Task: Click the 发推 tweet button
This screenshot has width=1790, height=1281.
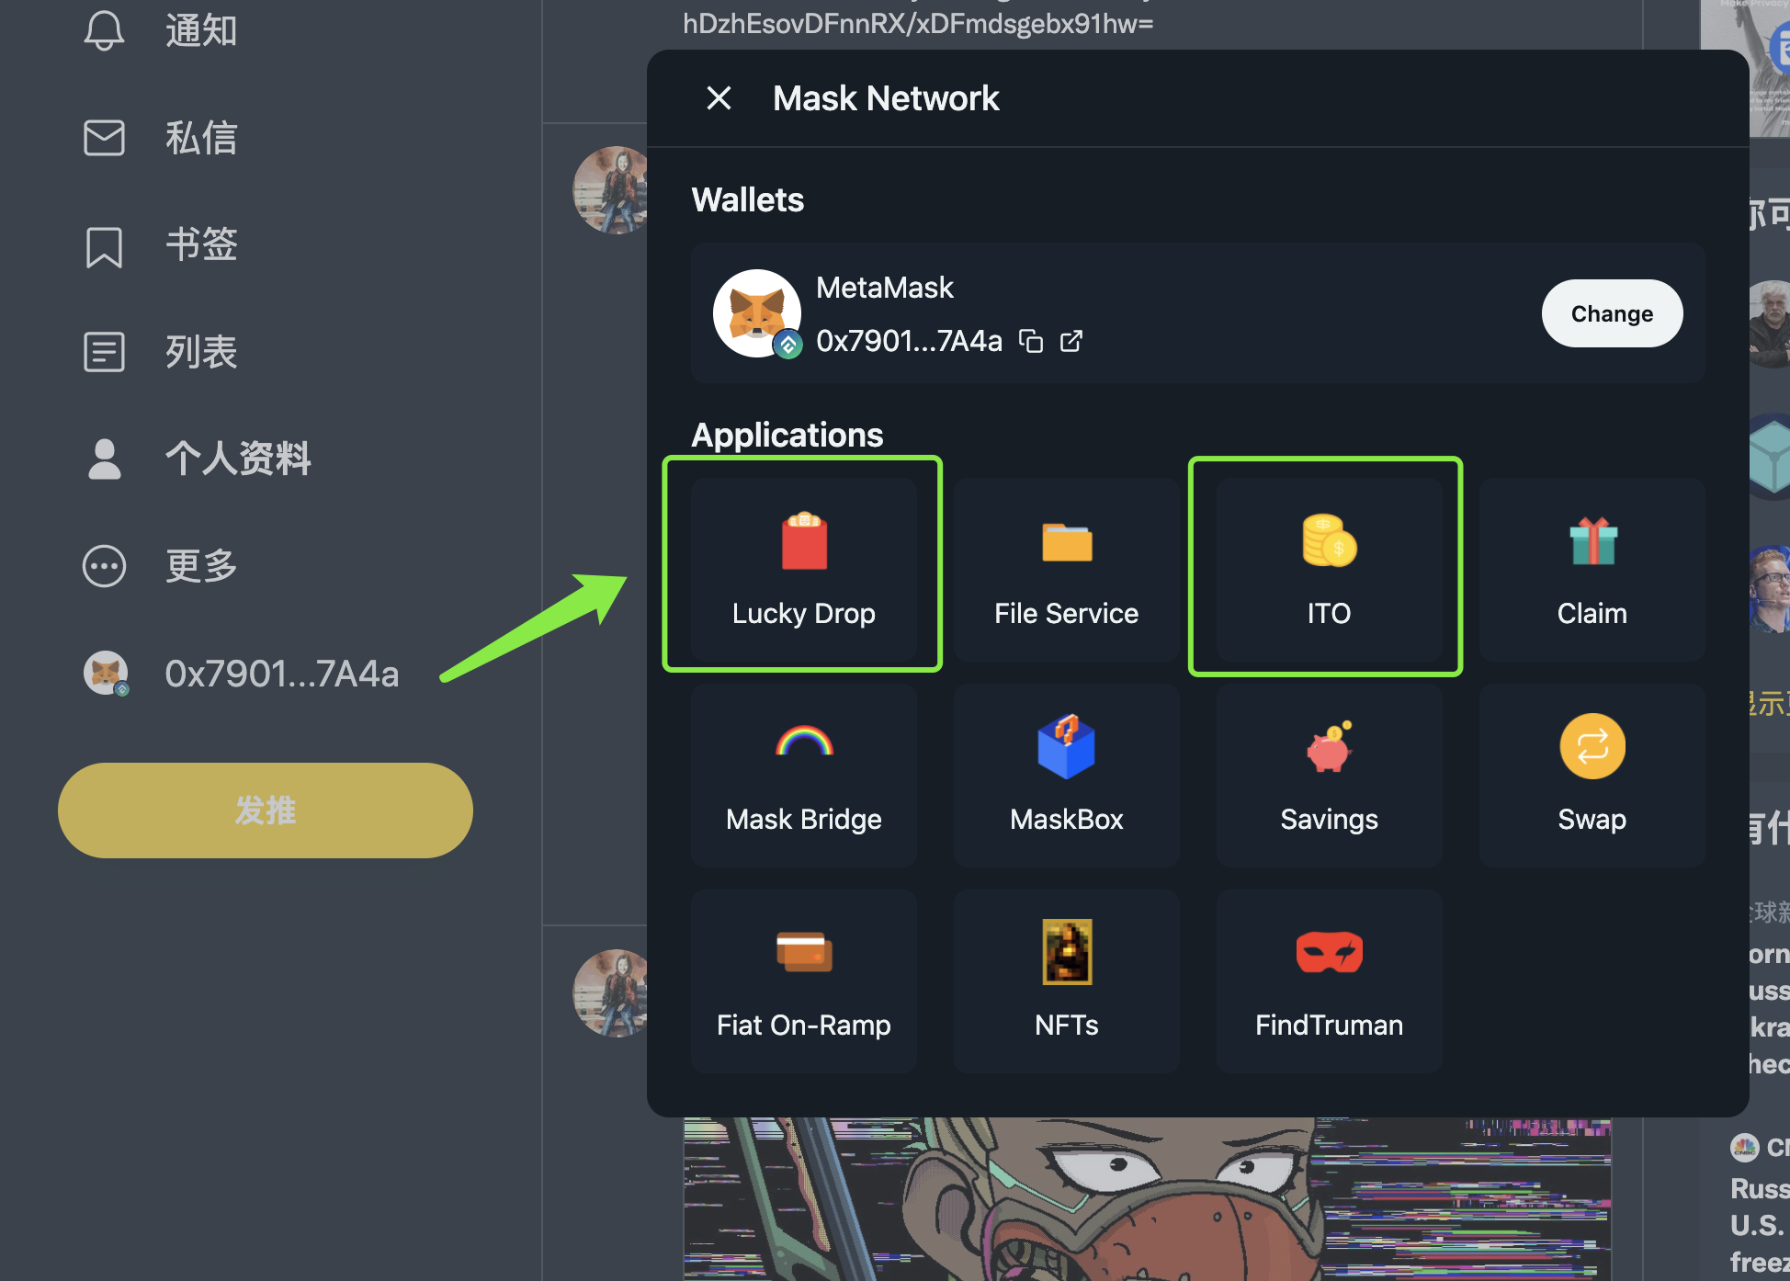Action: click(x=266, y=811)
